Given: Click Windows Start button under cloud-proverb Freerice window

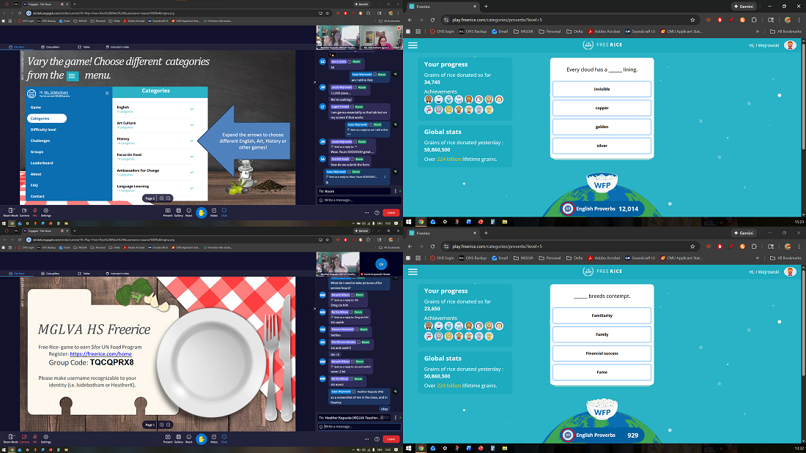Looking at the screenshot, I should [x=409, y=222].
